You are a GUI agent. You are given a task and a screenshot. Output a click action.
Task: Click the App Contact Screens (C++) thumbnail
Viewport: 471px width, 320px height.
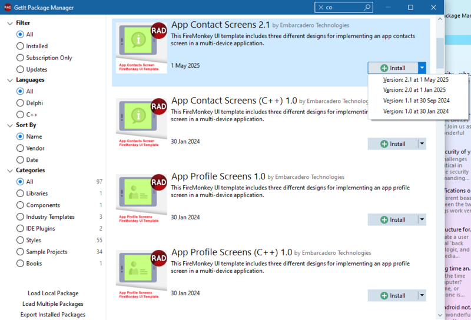pyautogui.click(x=141, y=124)
